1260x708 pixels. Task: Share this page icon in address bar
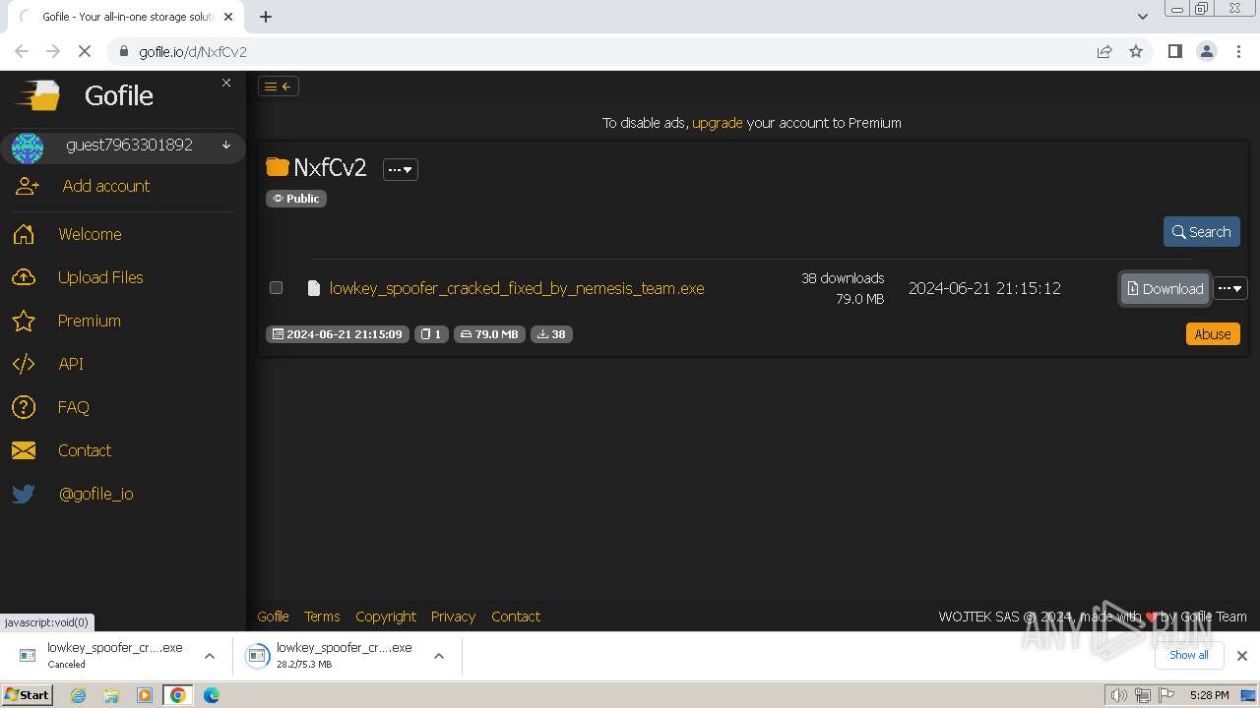[1104, 52]
